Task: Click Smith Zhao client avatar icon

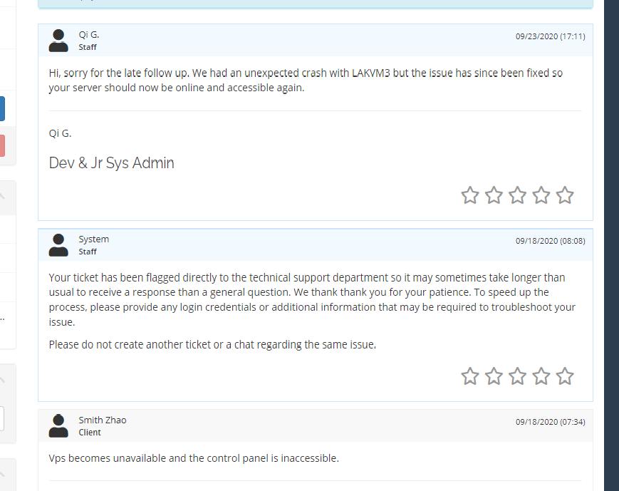Action: coord(58,425)
